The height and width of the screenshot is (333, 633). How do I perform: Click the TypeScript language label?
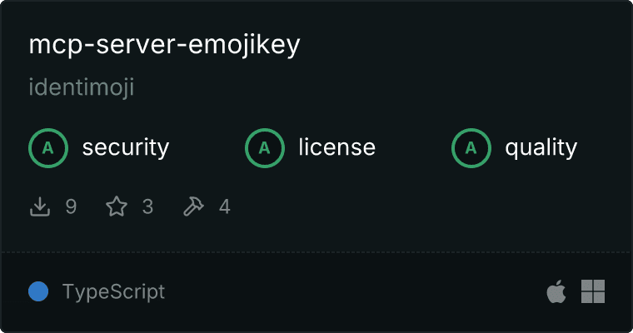113,292
